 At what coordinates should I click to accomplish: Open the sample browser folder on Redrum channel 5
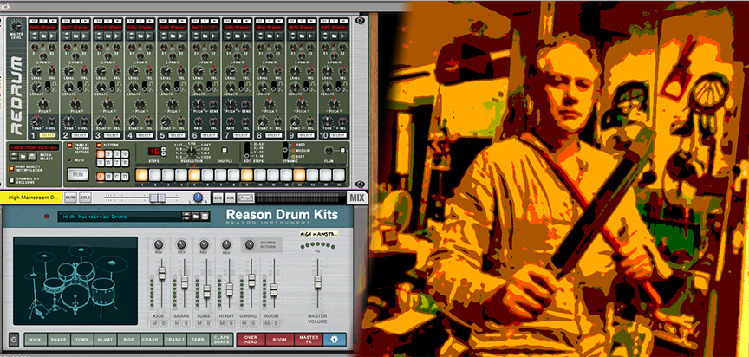(173, 36)
